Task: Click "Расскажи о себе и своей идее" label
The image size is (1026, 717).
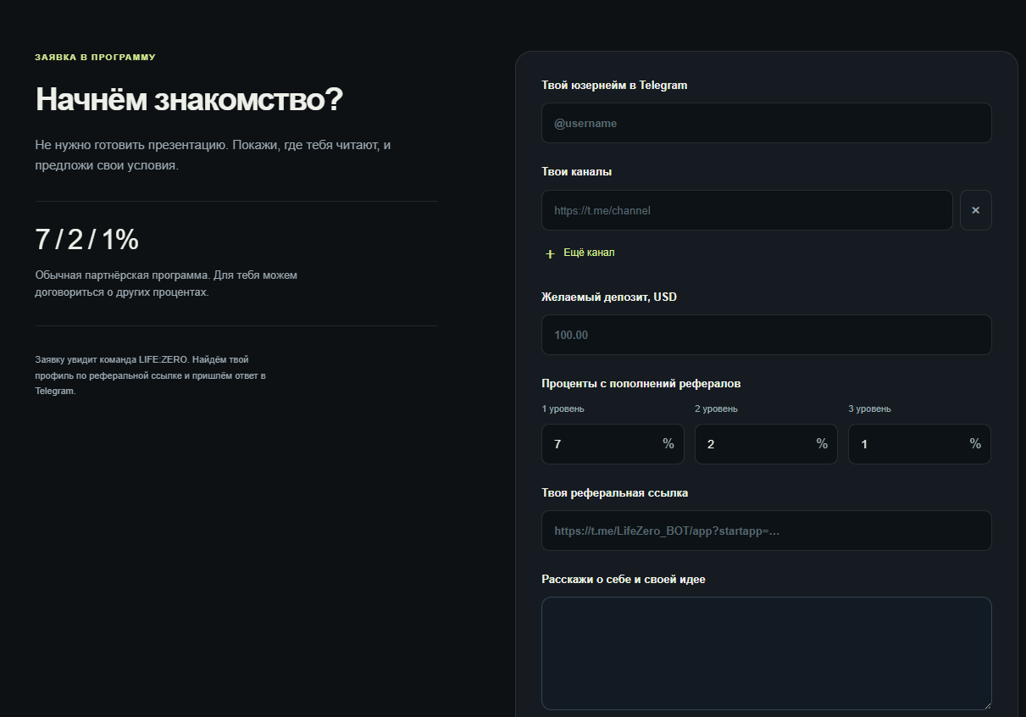Action: [x=624, y=579]
